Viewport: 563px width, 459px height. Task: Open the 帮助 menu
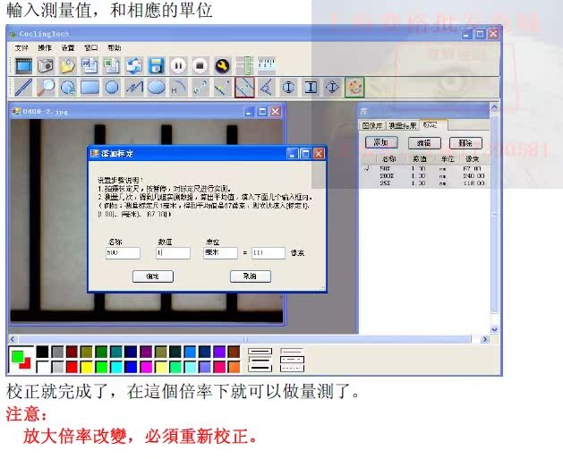tap(115, 47)
